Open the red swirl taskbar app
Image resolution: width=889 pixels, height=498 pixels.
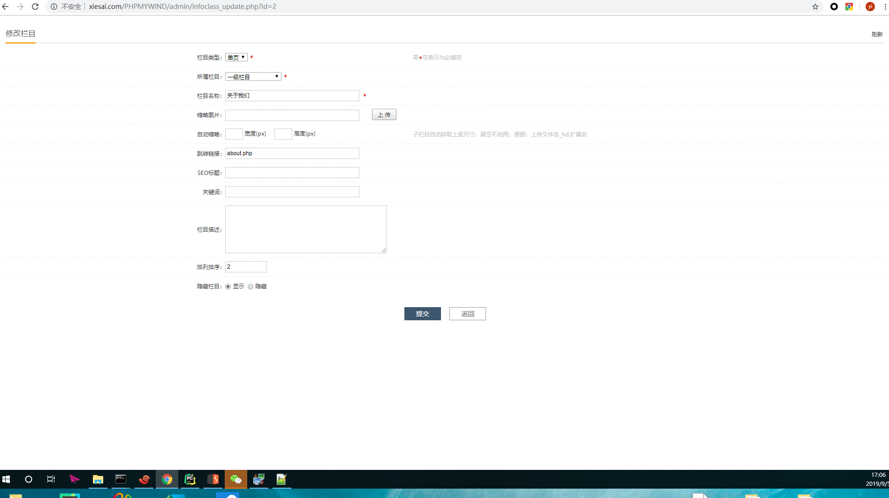(144, 479)
